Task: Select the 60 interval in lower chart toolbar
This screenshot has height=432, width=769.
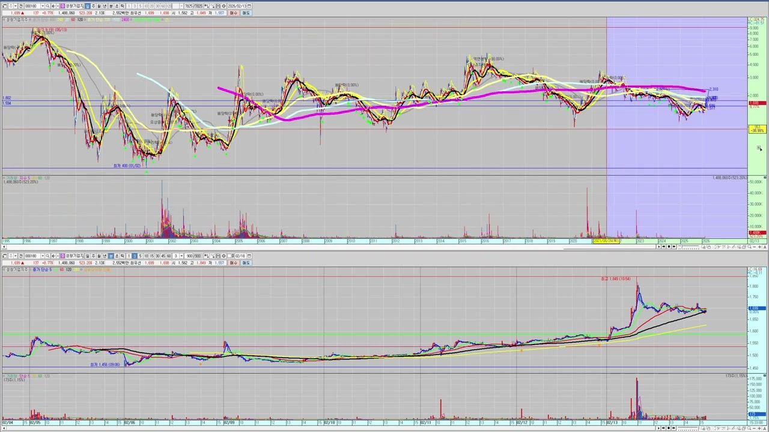Action: pyautogui.click(x=169, y=256)
